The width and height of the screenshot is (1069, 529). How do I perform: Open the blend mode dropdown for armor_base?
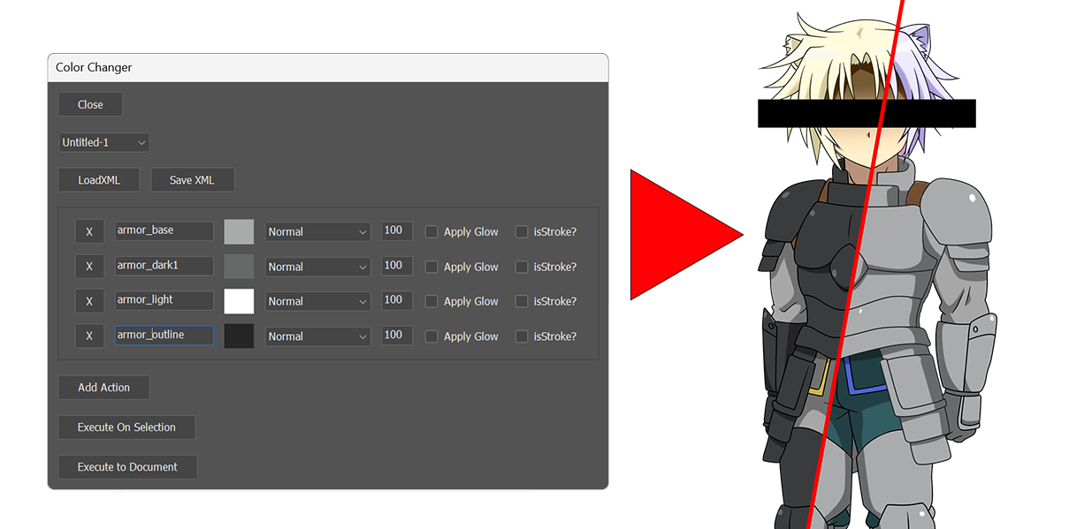[317, 230]
